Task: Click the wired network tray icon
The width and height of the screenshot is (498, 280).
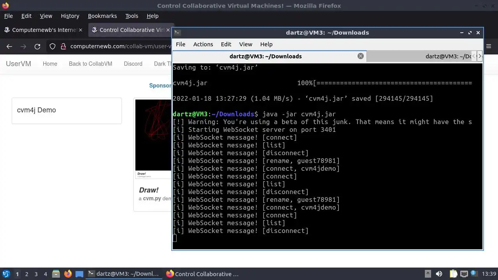Action: (x=464, y=274)
